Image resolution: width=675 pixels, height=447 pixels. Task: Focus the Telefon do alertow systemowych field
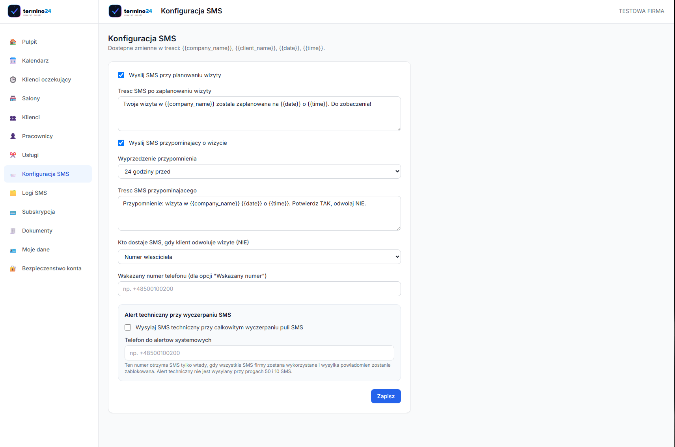pos(259,353)
